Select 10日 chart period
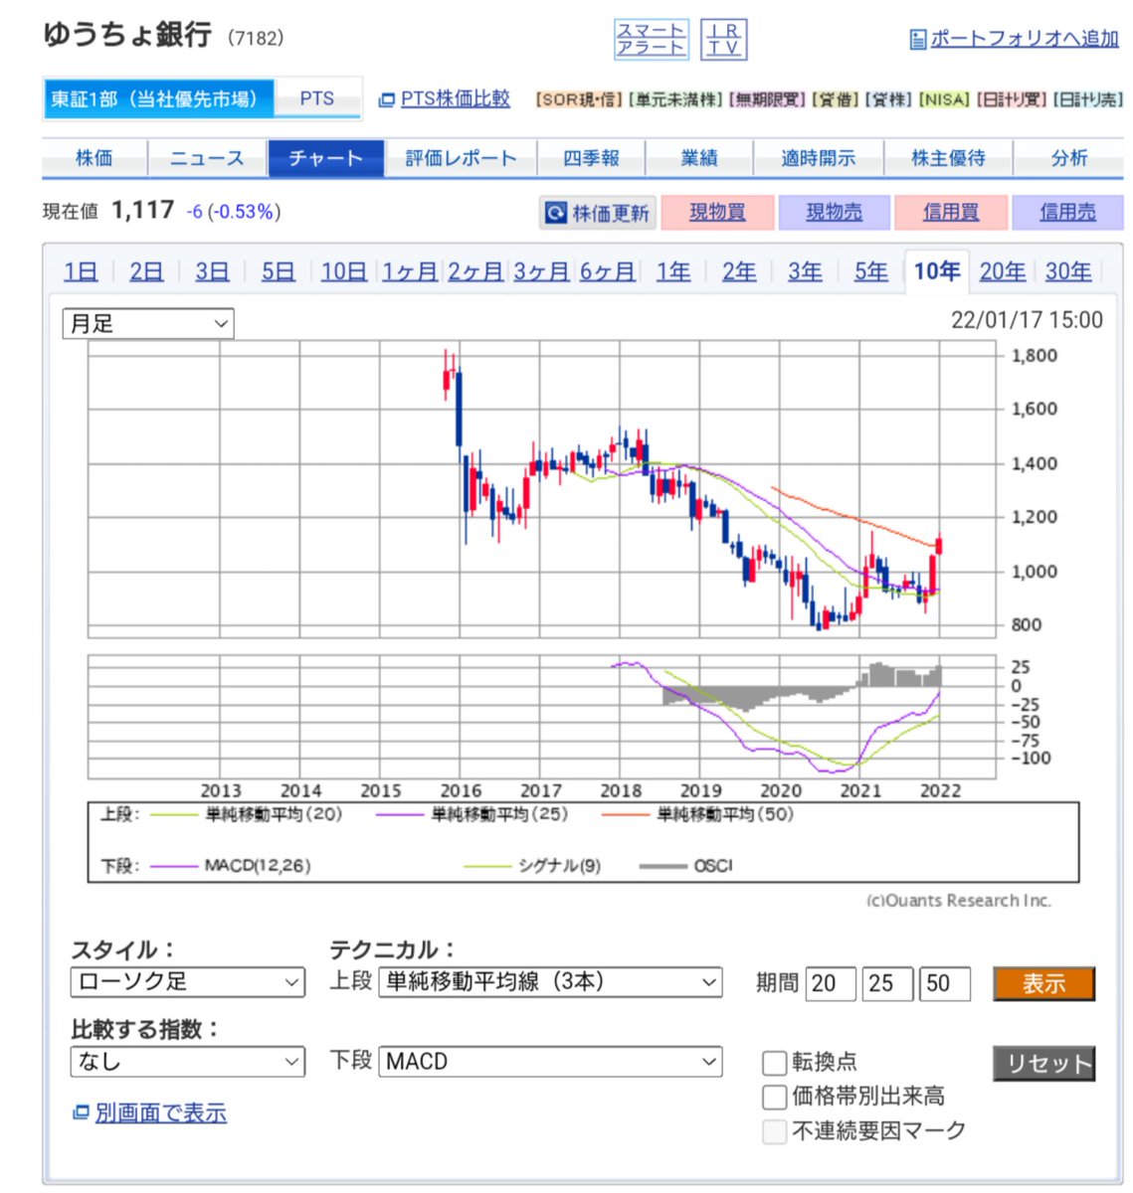The width and height of the screenshot is (1133, 1193). pyautogui.click(x=344, y=272)
